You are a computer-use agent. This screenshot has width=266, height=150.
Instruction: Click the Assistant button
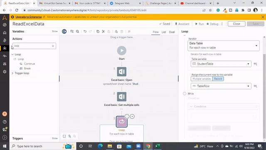pos(182,24)
